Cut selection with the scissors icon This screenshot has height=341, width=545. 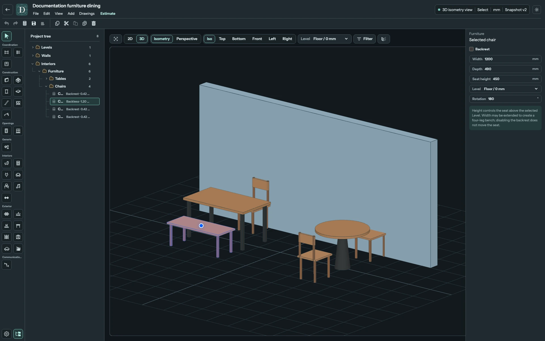point(66,23)
